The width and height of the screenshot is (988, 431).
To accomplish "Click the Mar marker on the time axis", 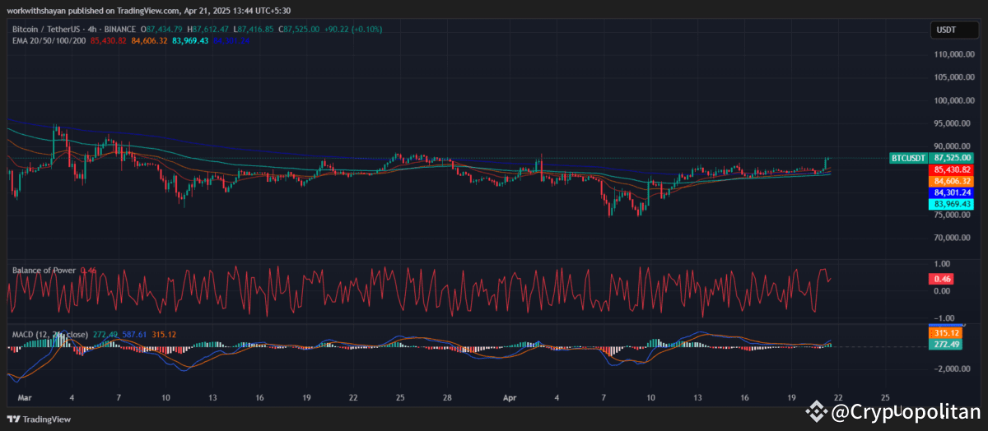I will [23, 396].
